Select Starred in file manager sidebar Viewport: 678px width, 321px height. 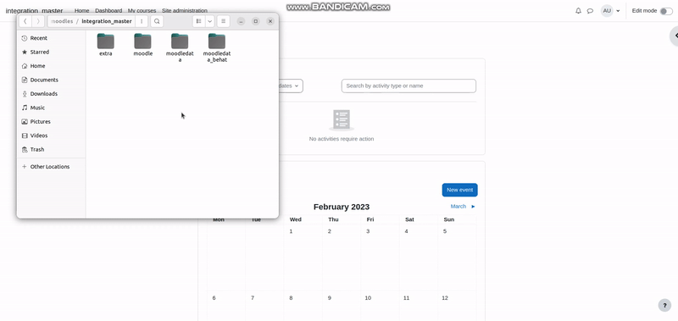pos(51,52)
